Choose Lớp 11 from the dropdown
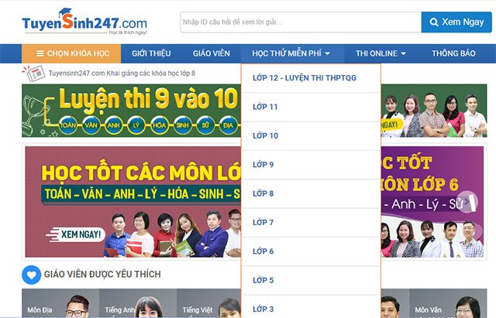 coord(311,107)
